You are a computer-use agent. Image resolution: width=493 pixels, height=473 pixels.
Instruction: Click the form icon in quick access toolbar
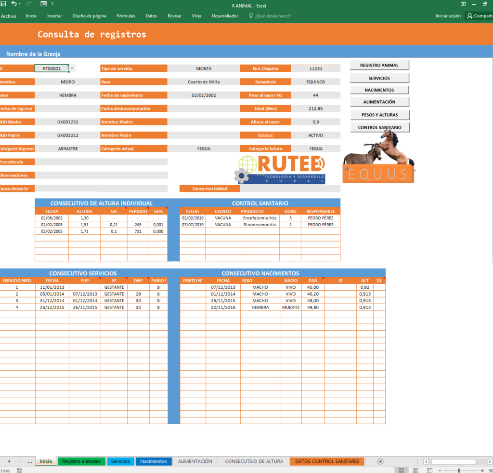click(x=44, y=4)
